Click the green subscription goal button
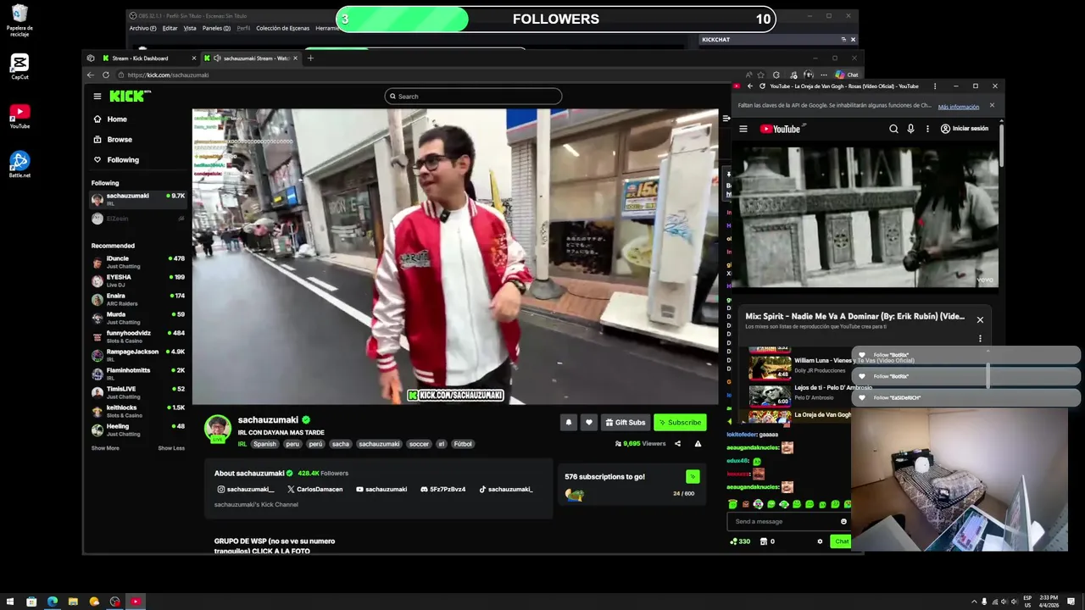 click(x=693, y=477)
